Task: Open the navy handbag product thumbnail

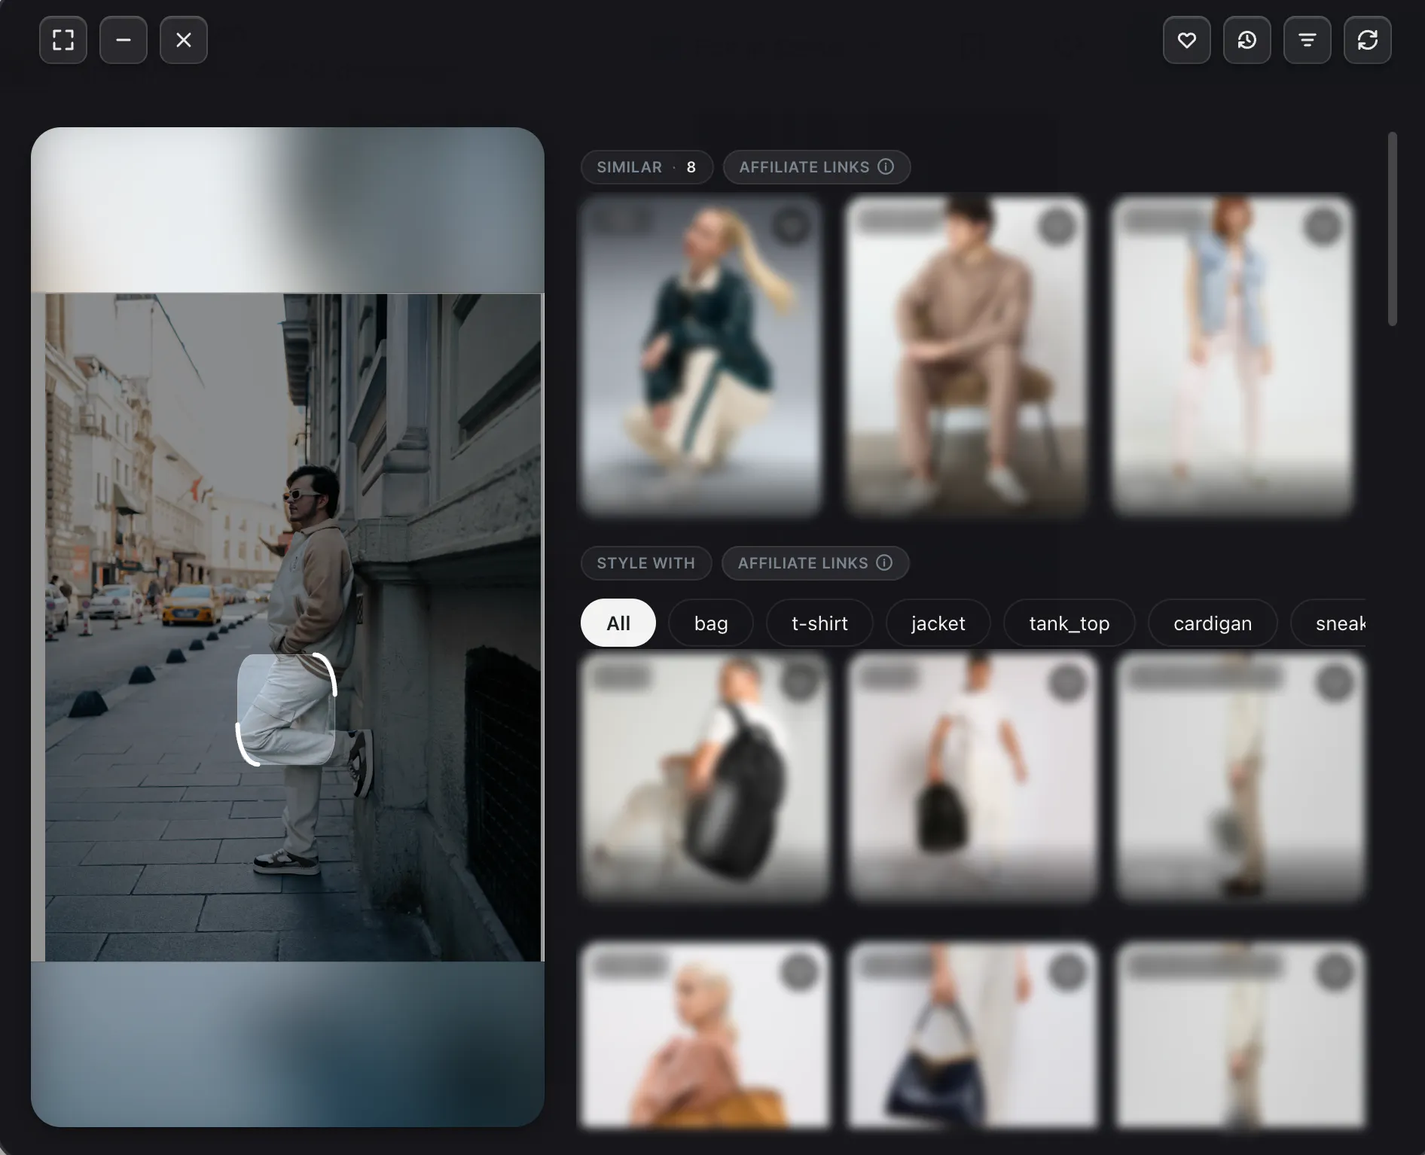Action: (972, 1035)
